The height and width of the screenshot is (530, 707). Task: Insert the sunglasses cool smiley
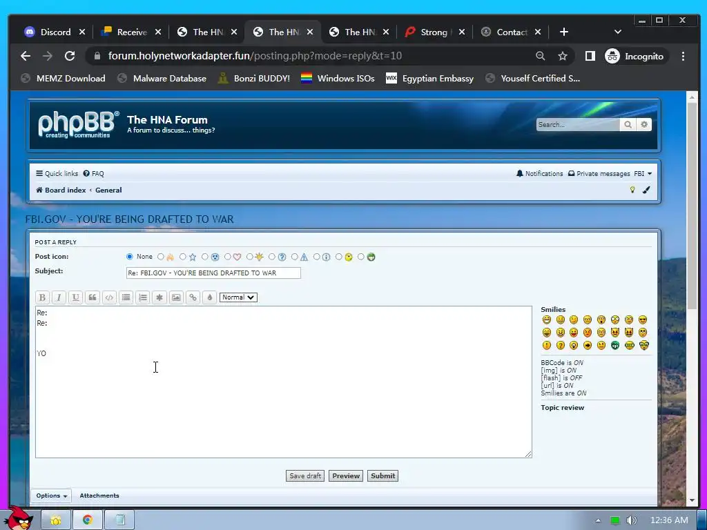tap(643, 320)
